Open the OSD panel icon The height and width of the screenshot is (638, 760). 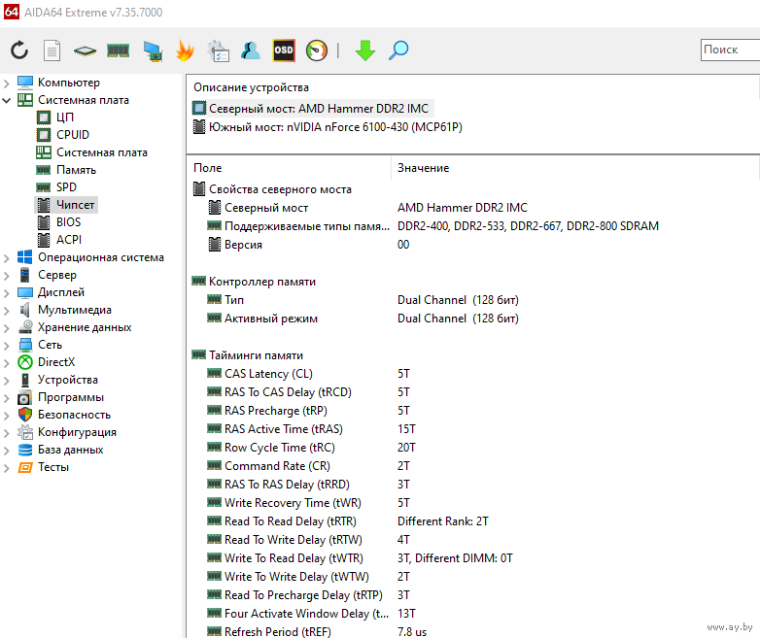pyautogui.click(x=284, y=50)
